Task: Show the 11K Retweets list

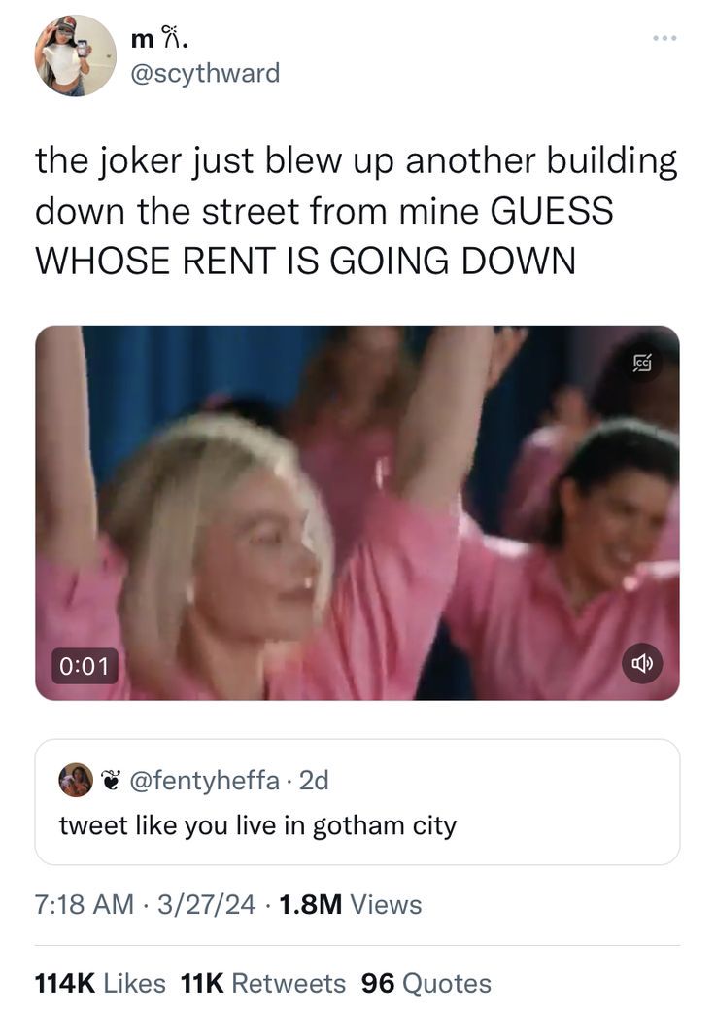Action: (x=263, y=983)
